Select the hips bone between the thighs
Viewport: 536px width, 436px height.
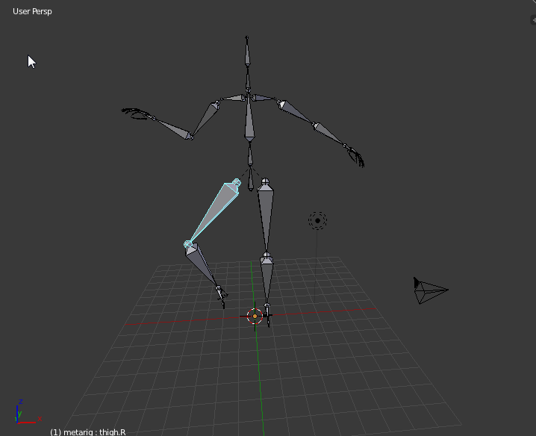coord(251,179)
